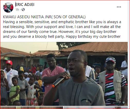Open the partial photo thumbnail at bottom right

click(96, 108)
